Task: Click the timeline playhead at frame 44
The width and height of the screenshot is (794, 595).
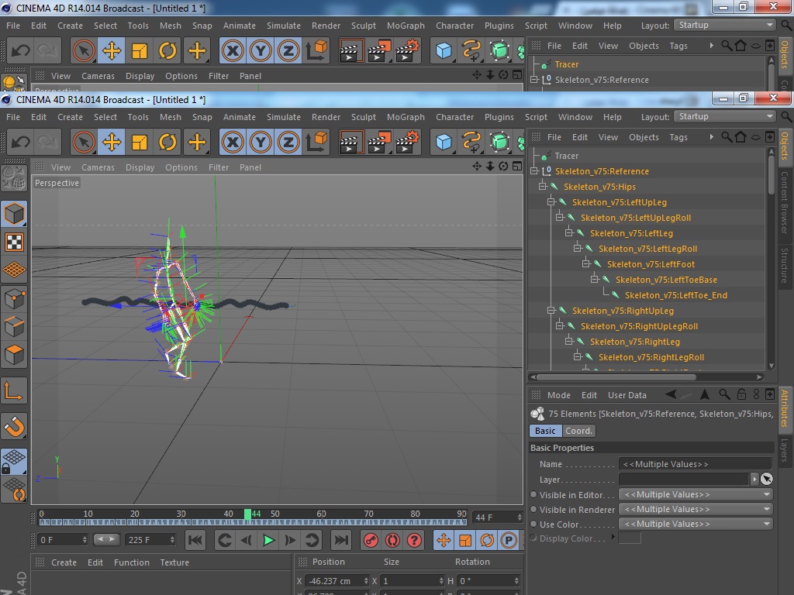Action: (247, 514)
